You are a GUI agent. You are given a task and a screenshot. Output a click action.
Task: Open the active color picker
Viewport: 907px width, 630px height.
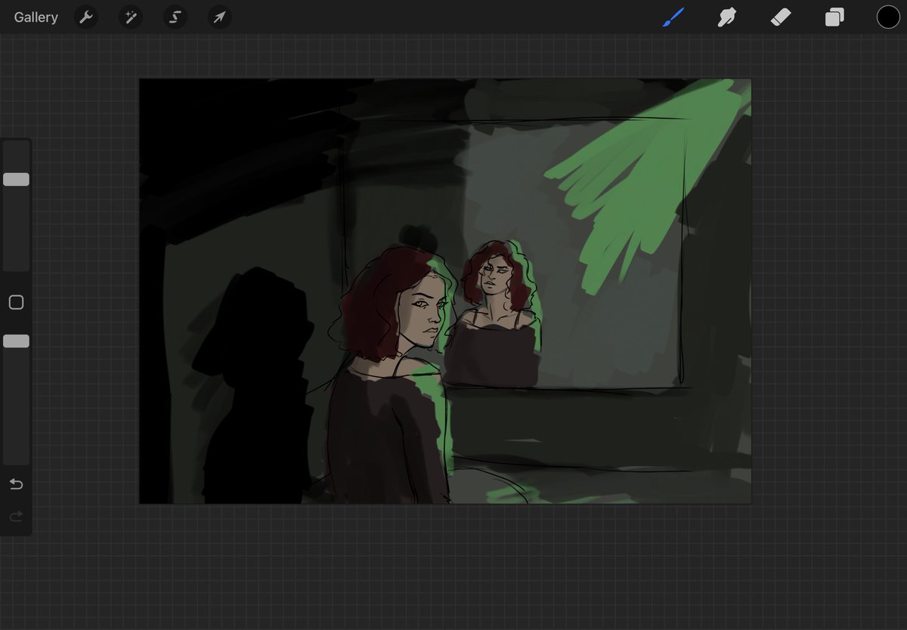888,17
